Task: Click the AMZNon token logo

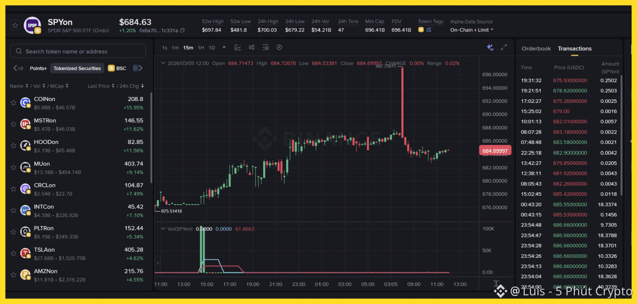Action: [25, 275]
